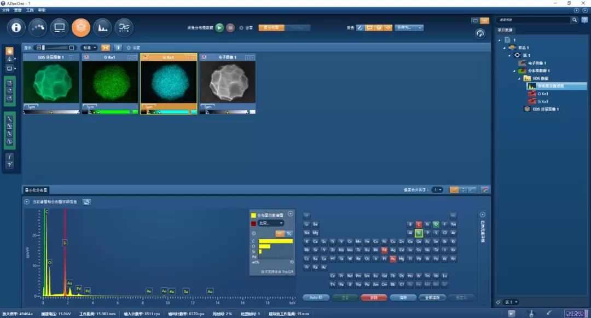Image resolution: width=591 pixels, height=318 pixels.
Task: Open the File menu
Action: [5, 10]
